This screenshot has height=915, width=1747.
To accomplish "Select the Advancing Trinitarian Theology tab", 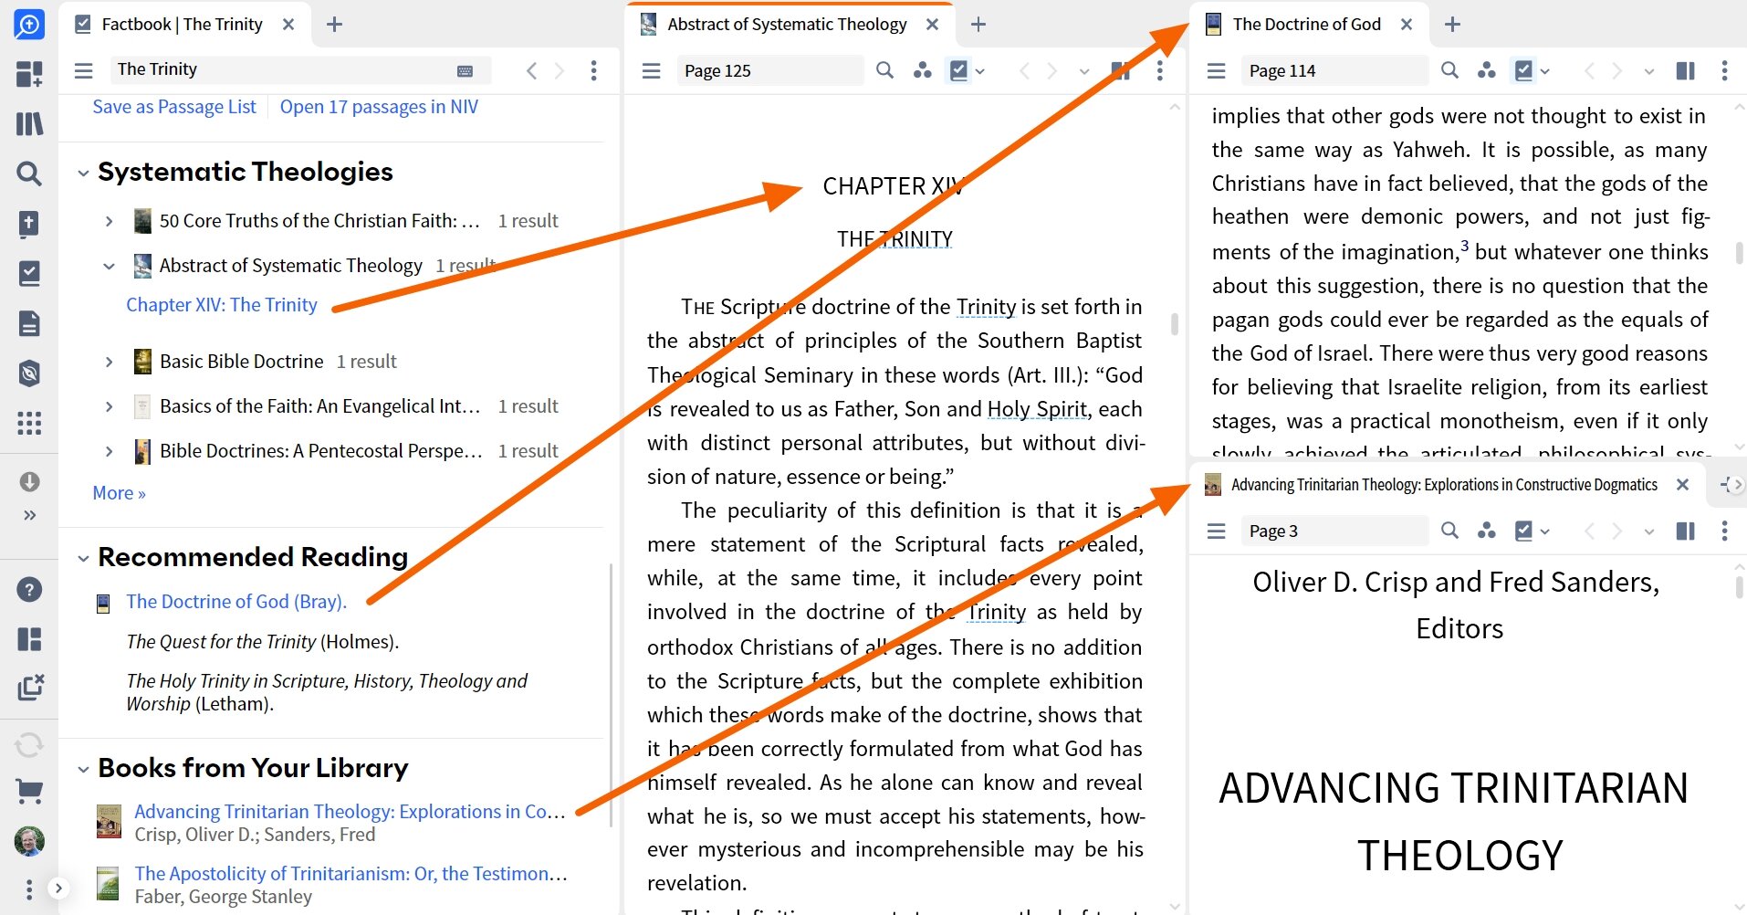I will [1444, 485].
